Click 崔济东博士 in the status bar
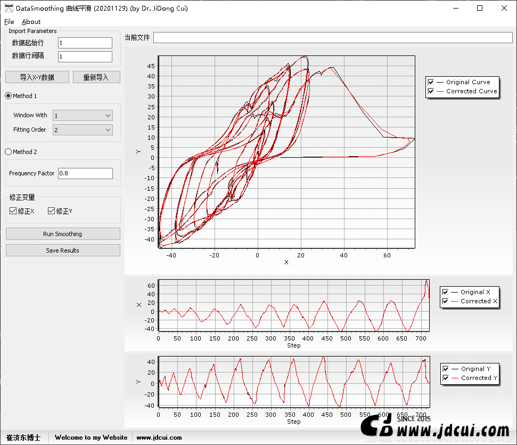This screenshot has height=445, width=517. (23, 438)
